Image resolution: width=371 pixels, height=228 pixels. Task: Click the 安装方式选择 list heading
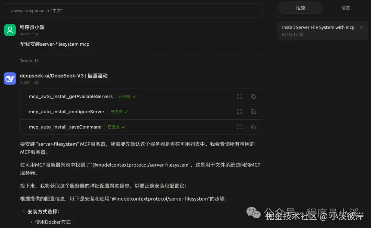click(43, 212)
